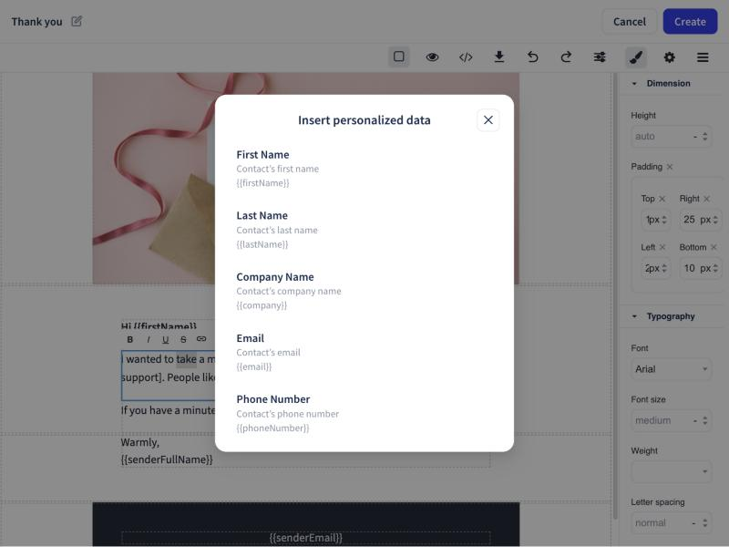The image size is (729, 547).
Task: Insert the Email personalization field
Action: point(364,352)
